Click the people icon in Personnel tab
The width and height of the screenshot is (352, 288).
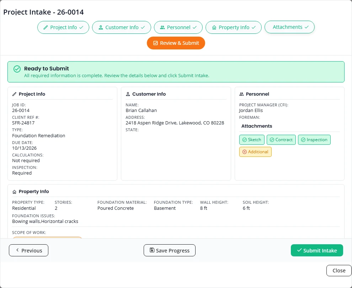(162, 27)
